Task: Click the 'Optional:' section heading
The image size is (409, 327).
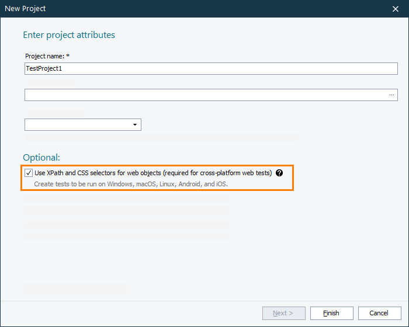Action: tap(41, 158)
